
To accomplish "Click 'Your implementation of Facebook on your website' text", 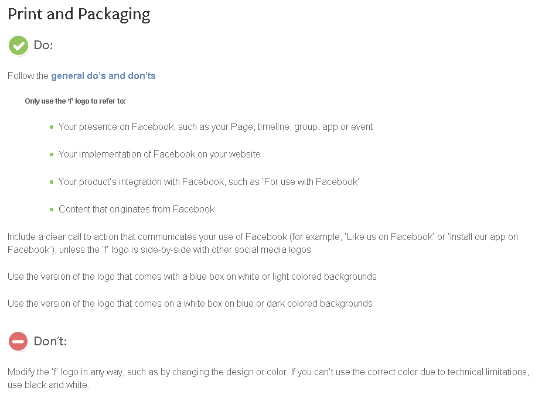I will 159,155.
